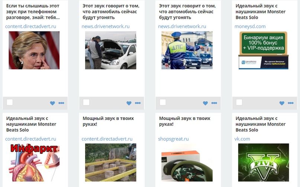
Task: Tick the checkbox under the Clinton ad
Action: (x=10, y=102)
